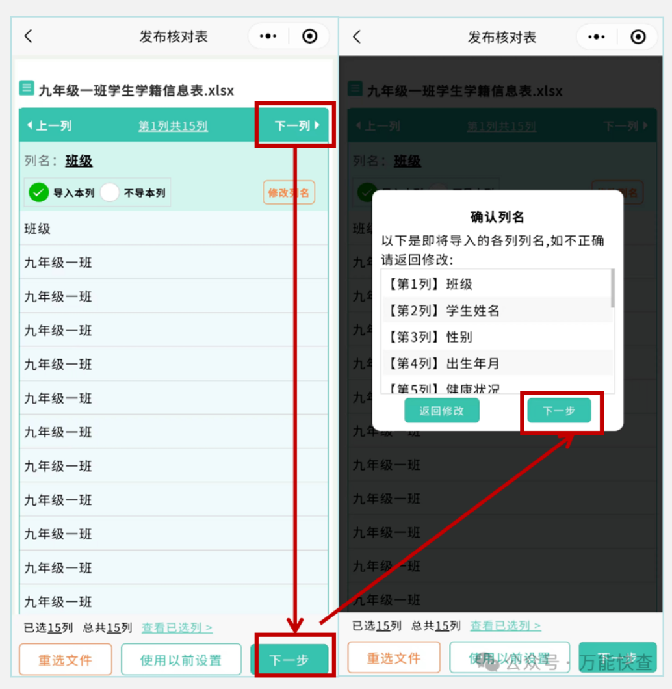Click file name 九年级一班学生学籍信息表.xlsx in left screen
Image resolution: width=672 pixels, height=689 pixels.
tap(136, 90)
